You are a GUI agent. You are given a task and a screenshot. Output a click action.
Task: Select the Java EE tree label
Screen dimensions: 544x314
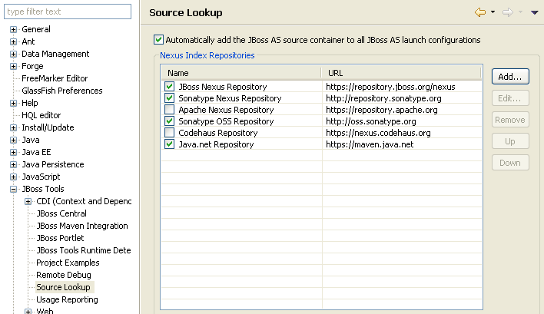coord(36,152)
